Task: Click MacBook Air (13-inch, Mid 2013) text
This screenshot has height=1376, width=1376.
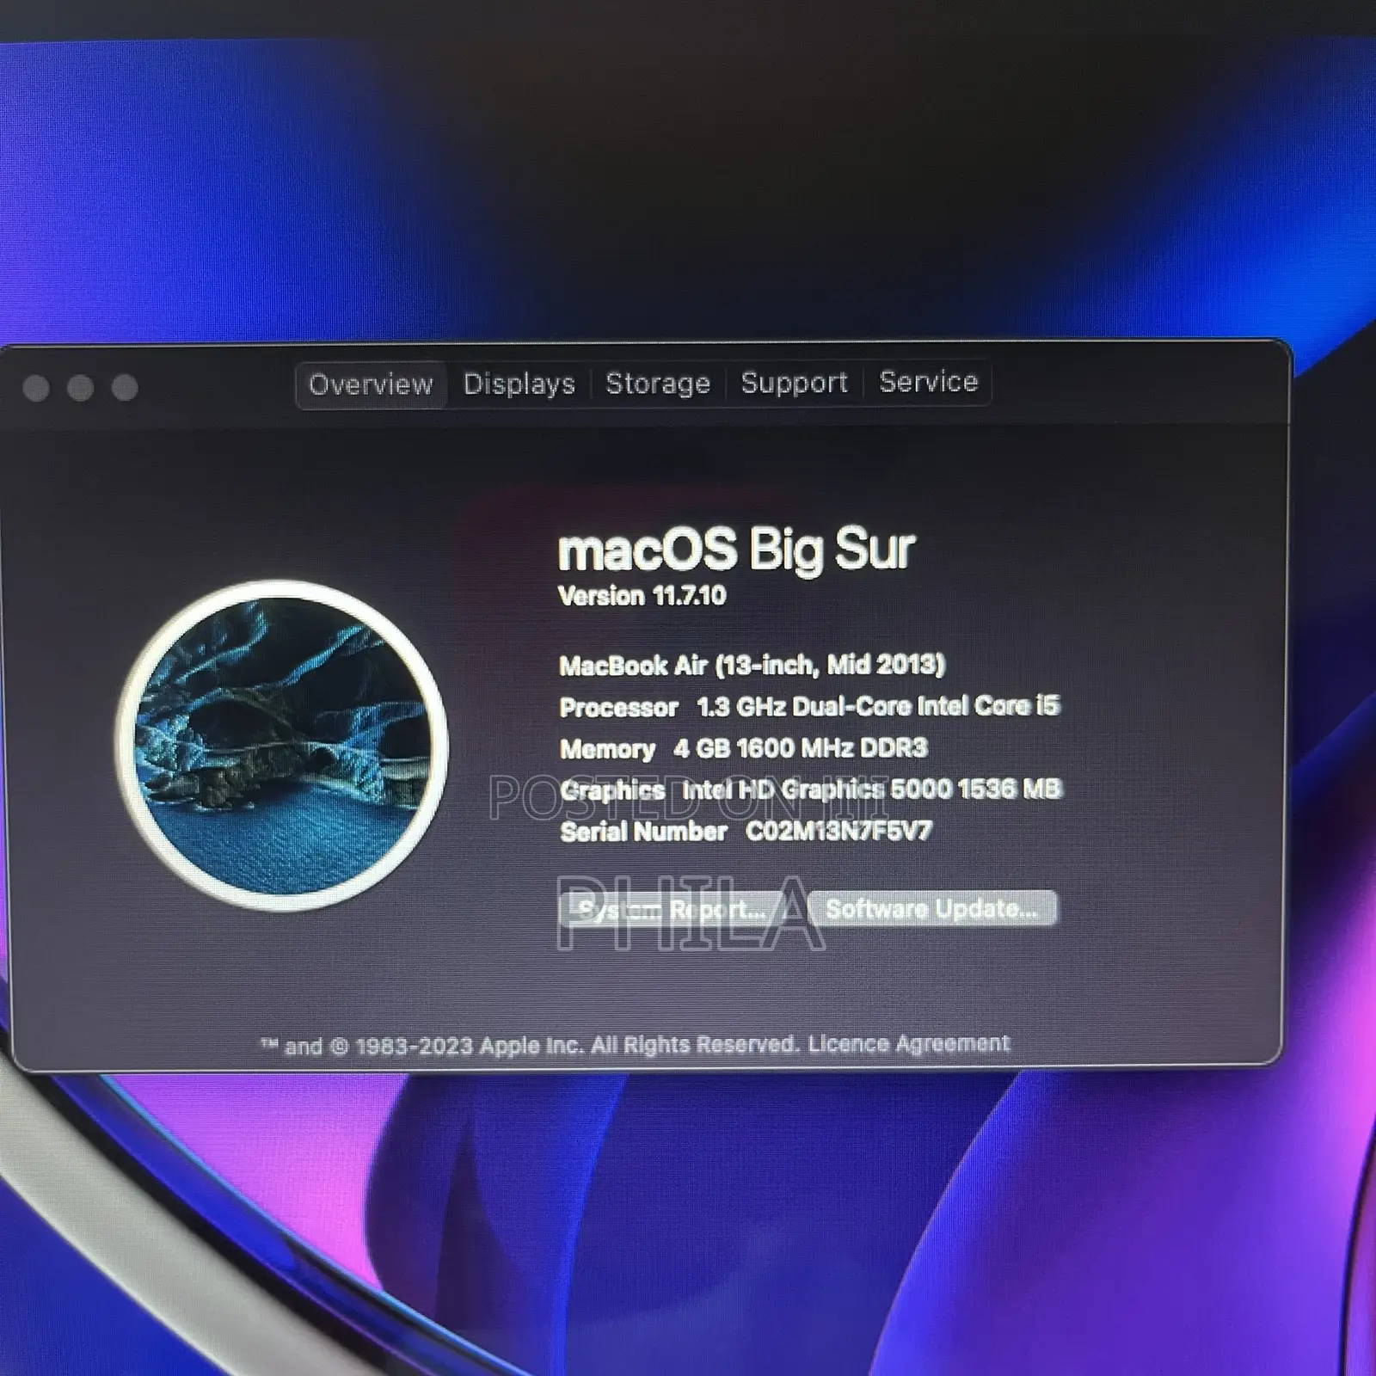Action: click(752, 665)
